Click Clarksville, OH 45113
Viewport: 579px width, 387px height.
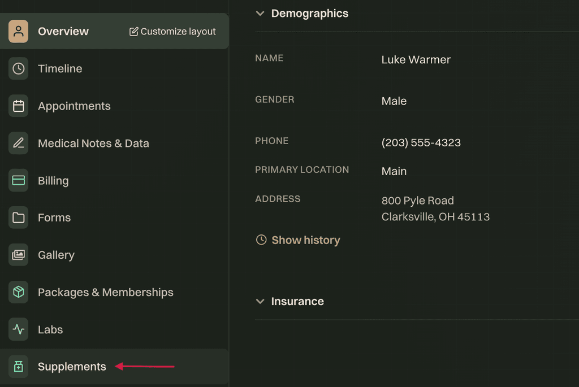pyautogui.click(x=436, y=216)
